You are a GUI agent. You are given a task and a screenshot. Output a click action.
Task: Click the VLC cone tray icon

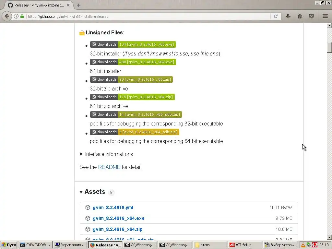tap(303, 245)
